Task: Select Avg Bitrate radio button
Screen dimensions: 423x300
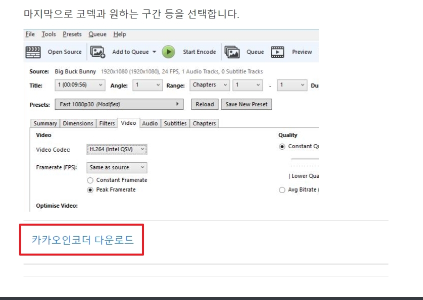Action: pyautogui.click(x=282, y=190)
